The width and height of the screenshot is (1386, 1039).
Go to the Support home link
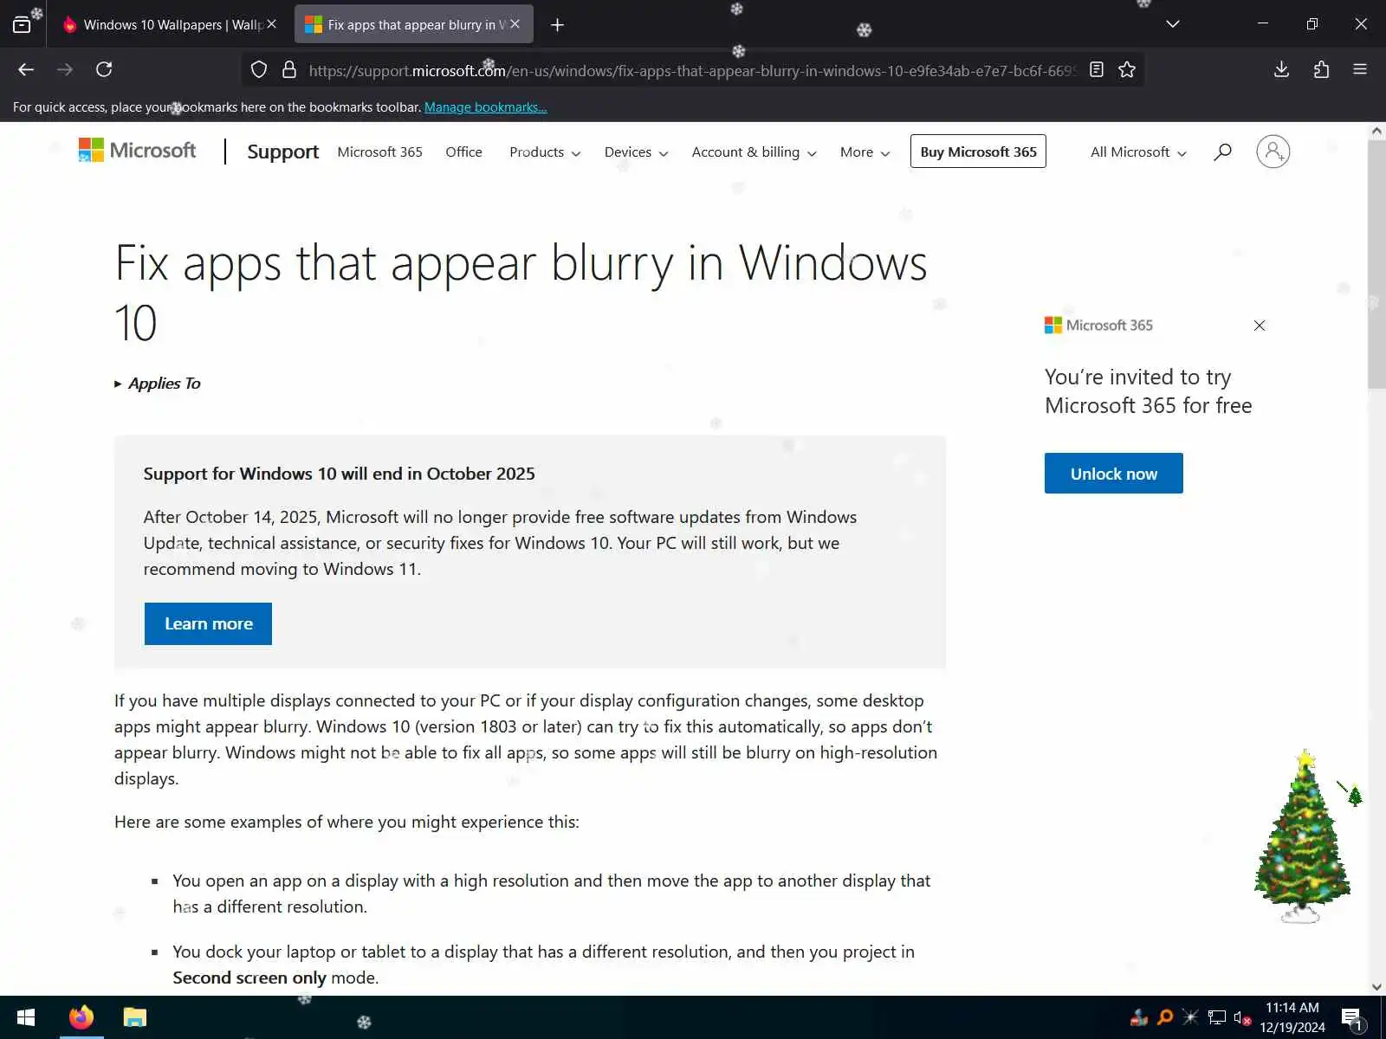coord(282,152)
